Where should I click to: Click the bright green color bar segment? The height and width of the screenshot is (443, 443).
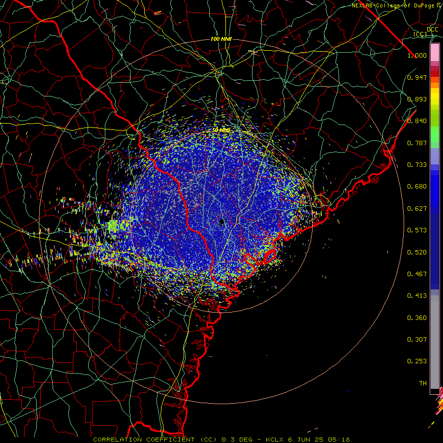coord(435,135)
